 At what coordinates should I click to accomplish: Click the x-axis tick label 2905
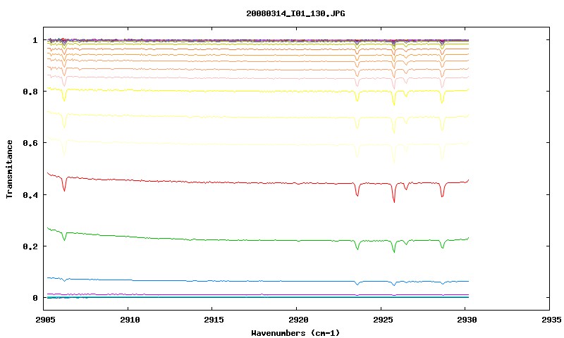[45, 320]
